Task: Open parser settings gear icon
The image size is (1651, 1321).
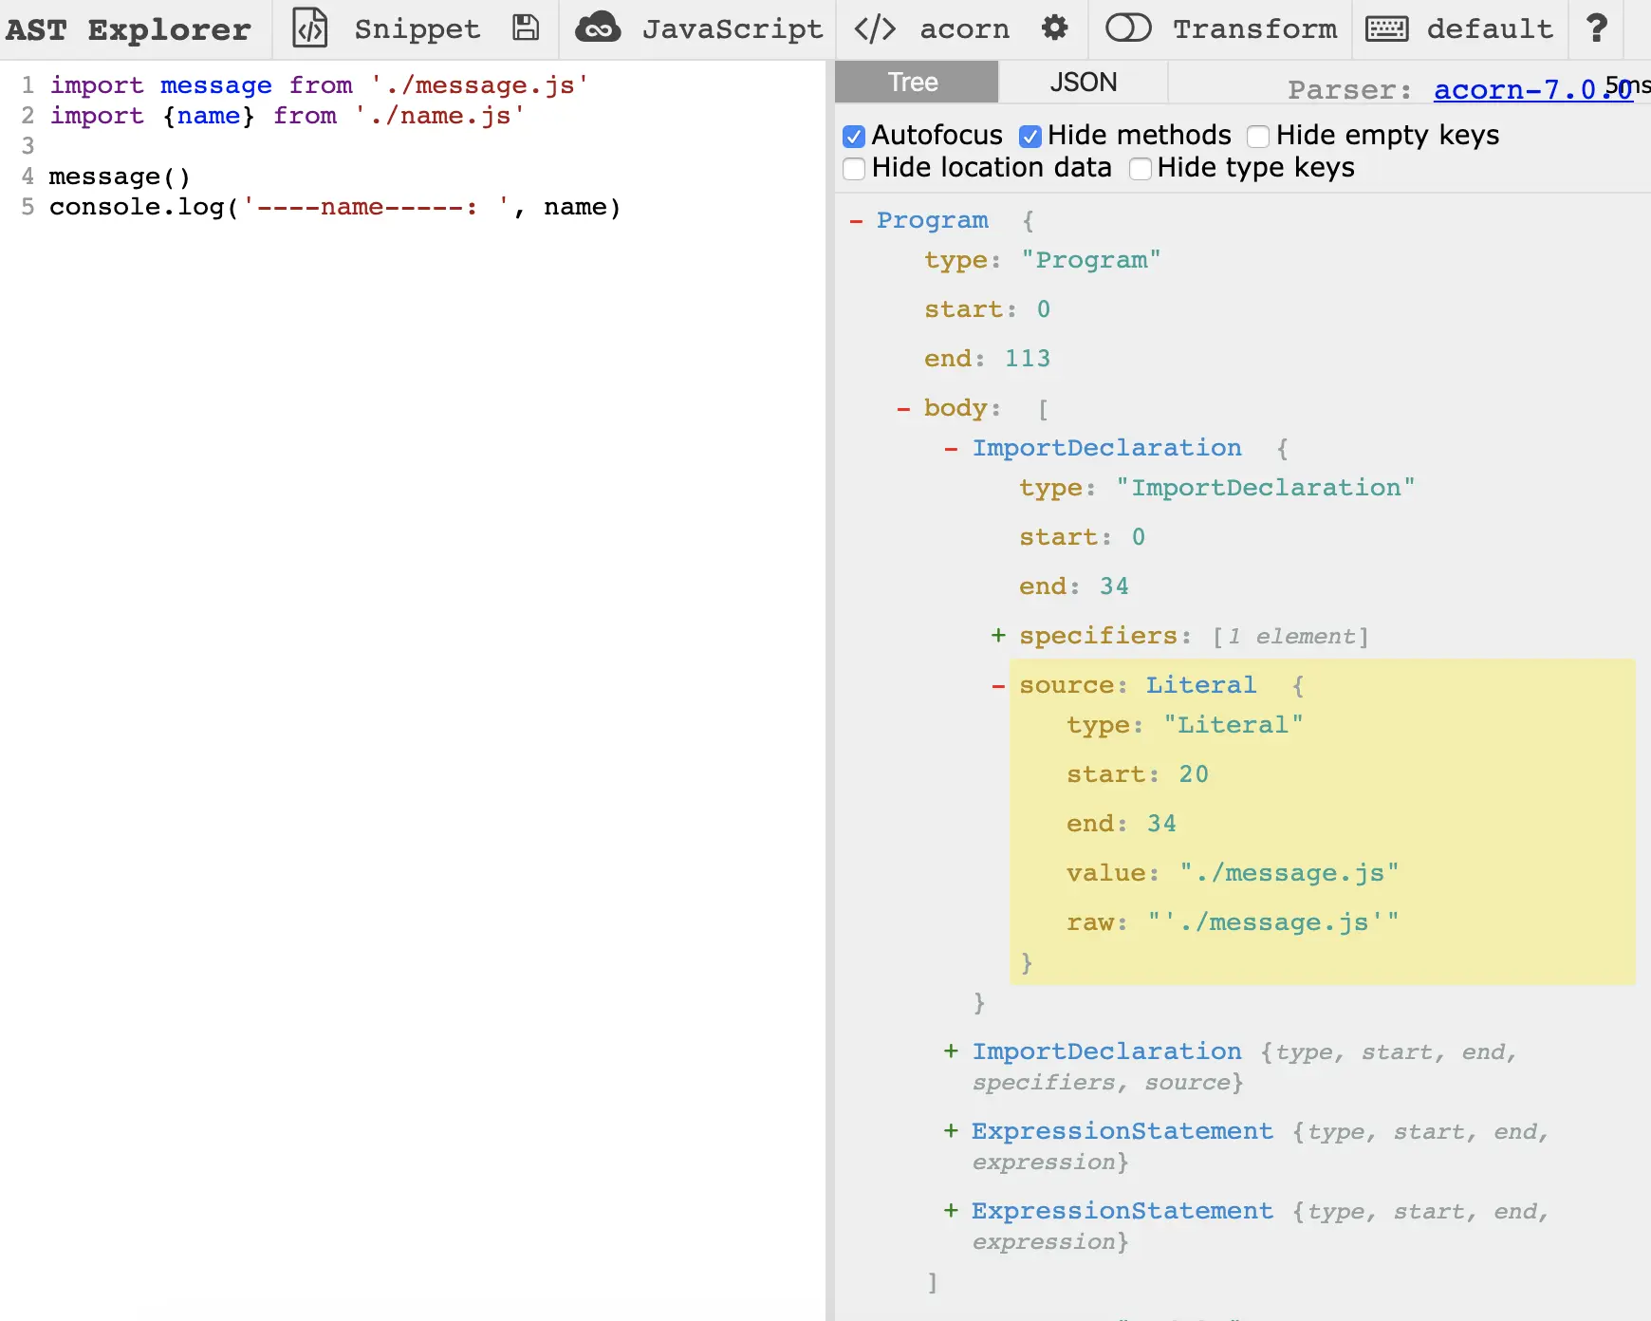Action: click(1055, 28)
